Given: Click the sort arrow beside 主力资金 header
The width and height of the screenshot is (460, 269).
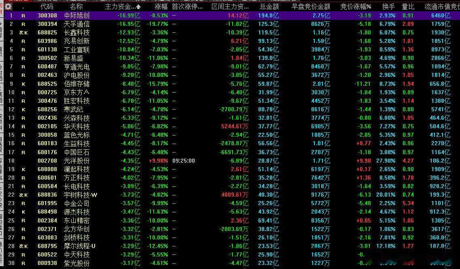Looking at the screenshot, I should point(138,7).
